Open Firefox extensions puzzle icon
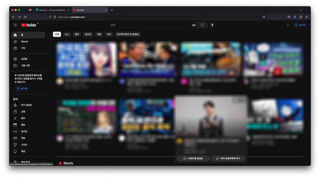Image resolution: width=320 pixels, height=178 pixels. point(301,17)
